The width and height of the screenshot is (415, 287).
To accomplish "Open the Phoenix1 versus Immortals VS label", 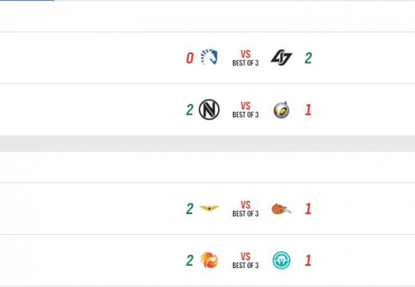I will [x=246, y=257].
